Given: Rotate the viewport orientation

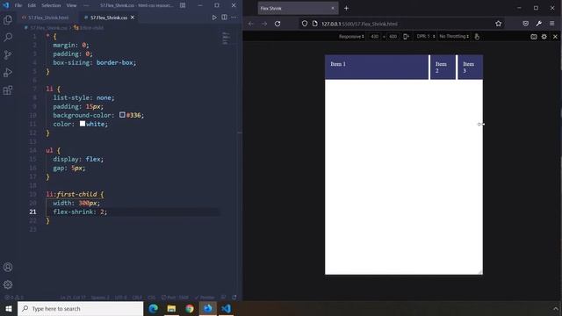Looking at the screenshot, I should [x=406, y=37].
